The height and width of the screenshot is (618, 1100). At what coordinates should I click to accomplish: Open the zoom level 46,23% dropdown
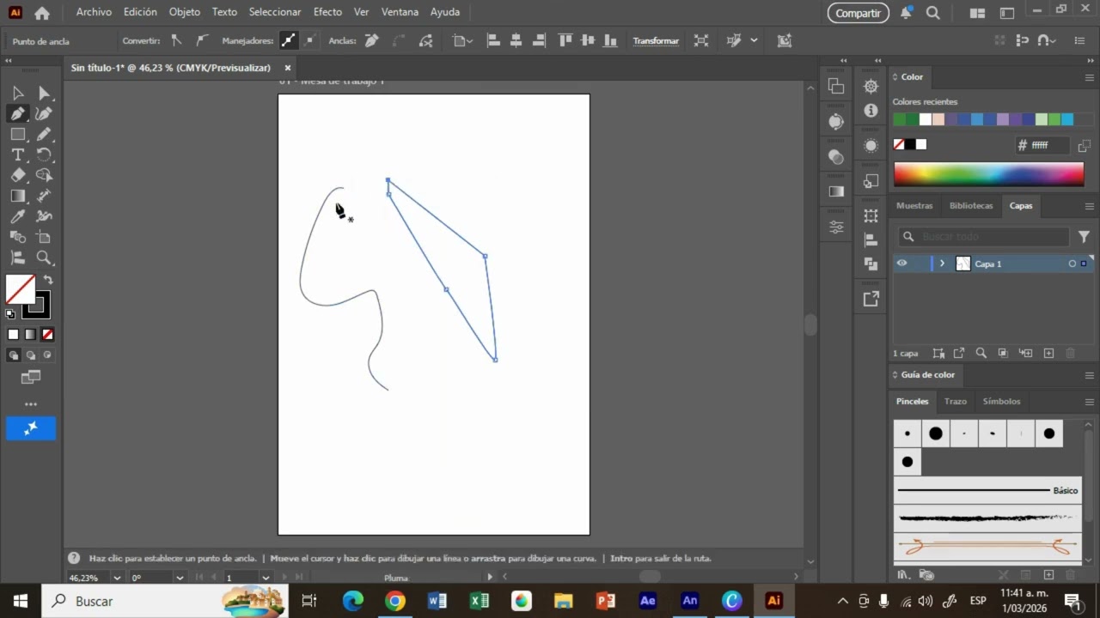[x=118, y=578]
